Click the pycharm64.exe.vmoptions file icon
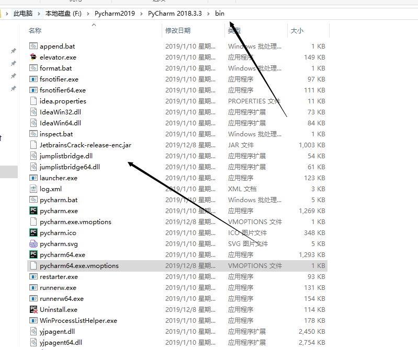Image resolution: width=418 pixels, height=350 pixels. pos(33,265)
